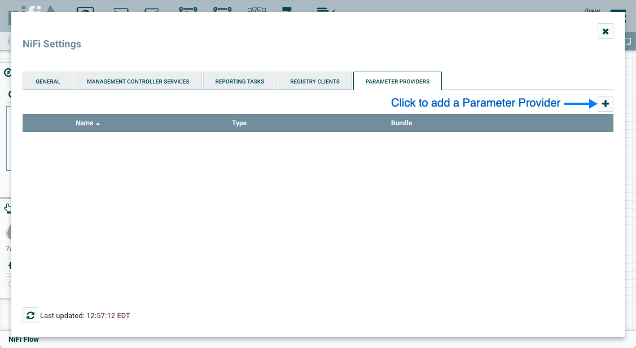This screenshot has width=636, height=348.
Task: Click the plus icon to add Parameter Provider
Action: click(x=605, y=104)
